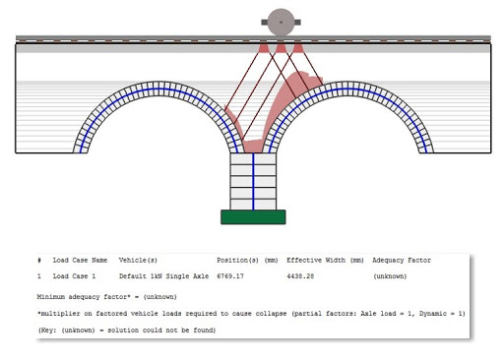The height and width of the screenshot is (358, 504).
Task: Click the green pier foundation block
Action: (x=253, y=217)
